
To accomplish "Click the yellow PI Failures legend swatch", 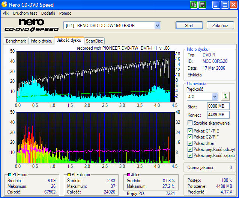I will click(69, 175).
